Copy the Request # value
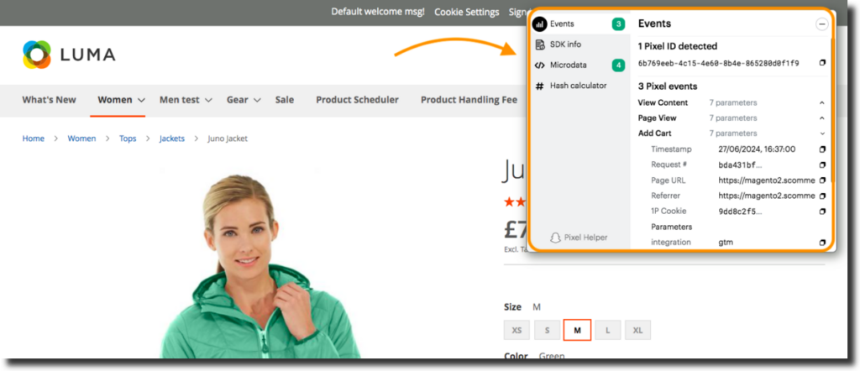860x371 pixels. 822,165
